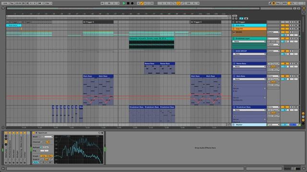Collapse the BASS GROUP track
The height and width of the screenshot is (172, 307).
click(234, 51)
